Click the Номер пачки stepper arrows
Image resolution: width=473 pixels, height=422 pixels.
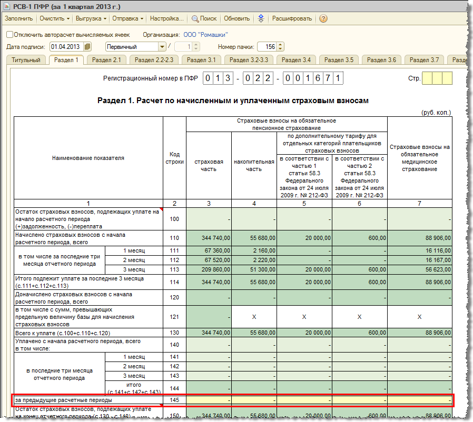coord(280,46)
